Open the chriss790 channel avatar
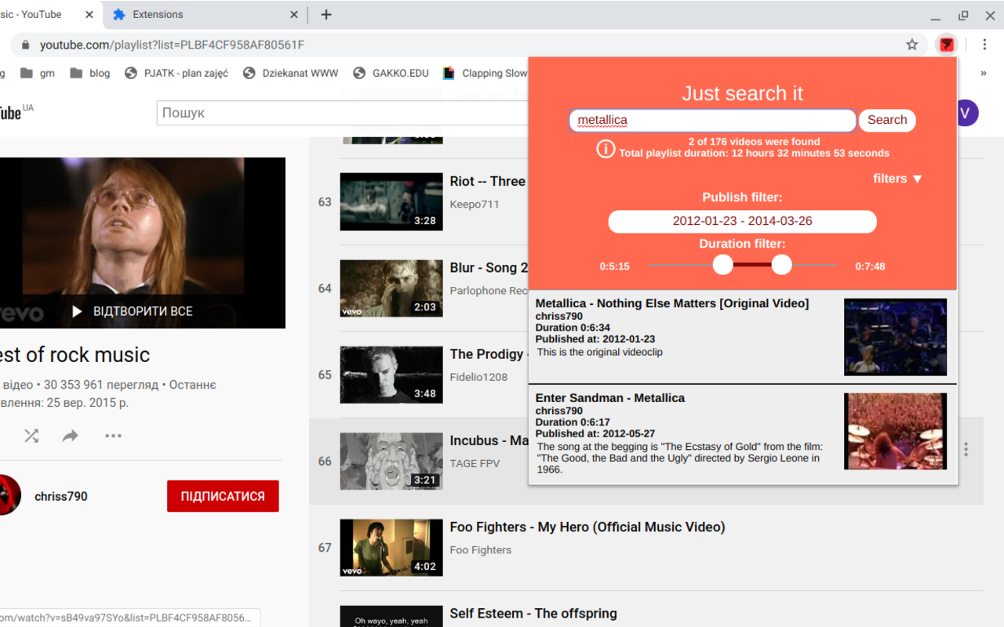Image resolution: width=1004 pixels, height=627 pixels. [8, 495]
